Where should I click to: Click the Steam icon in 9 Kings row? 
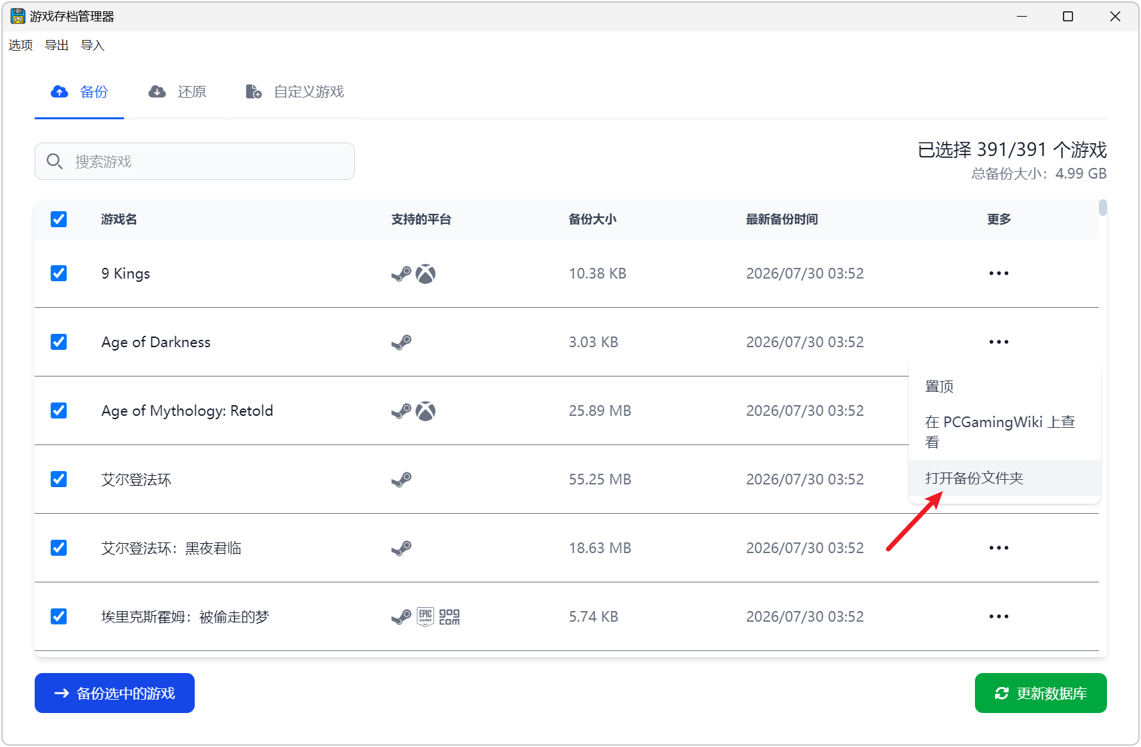pyautogui.click(x=401, y=274)
